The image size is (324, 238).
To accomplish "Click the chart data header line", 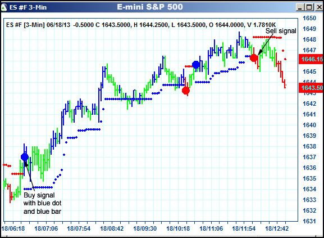I will click(x=141, y=25).
